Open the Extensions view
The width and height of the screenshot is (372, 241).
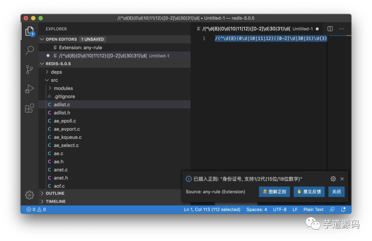(x=30, y=108)
